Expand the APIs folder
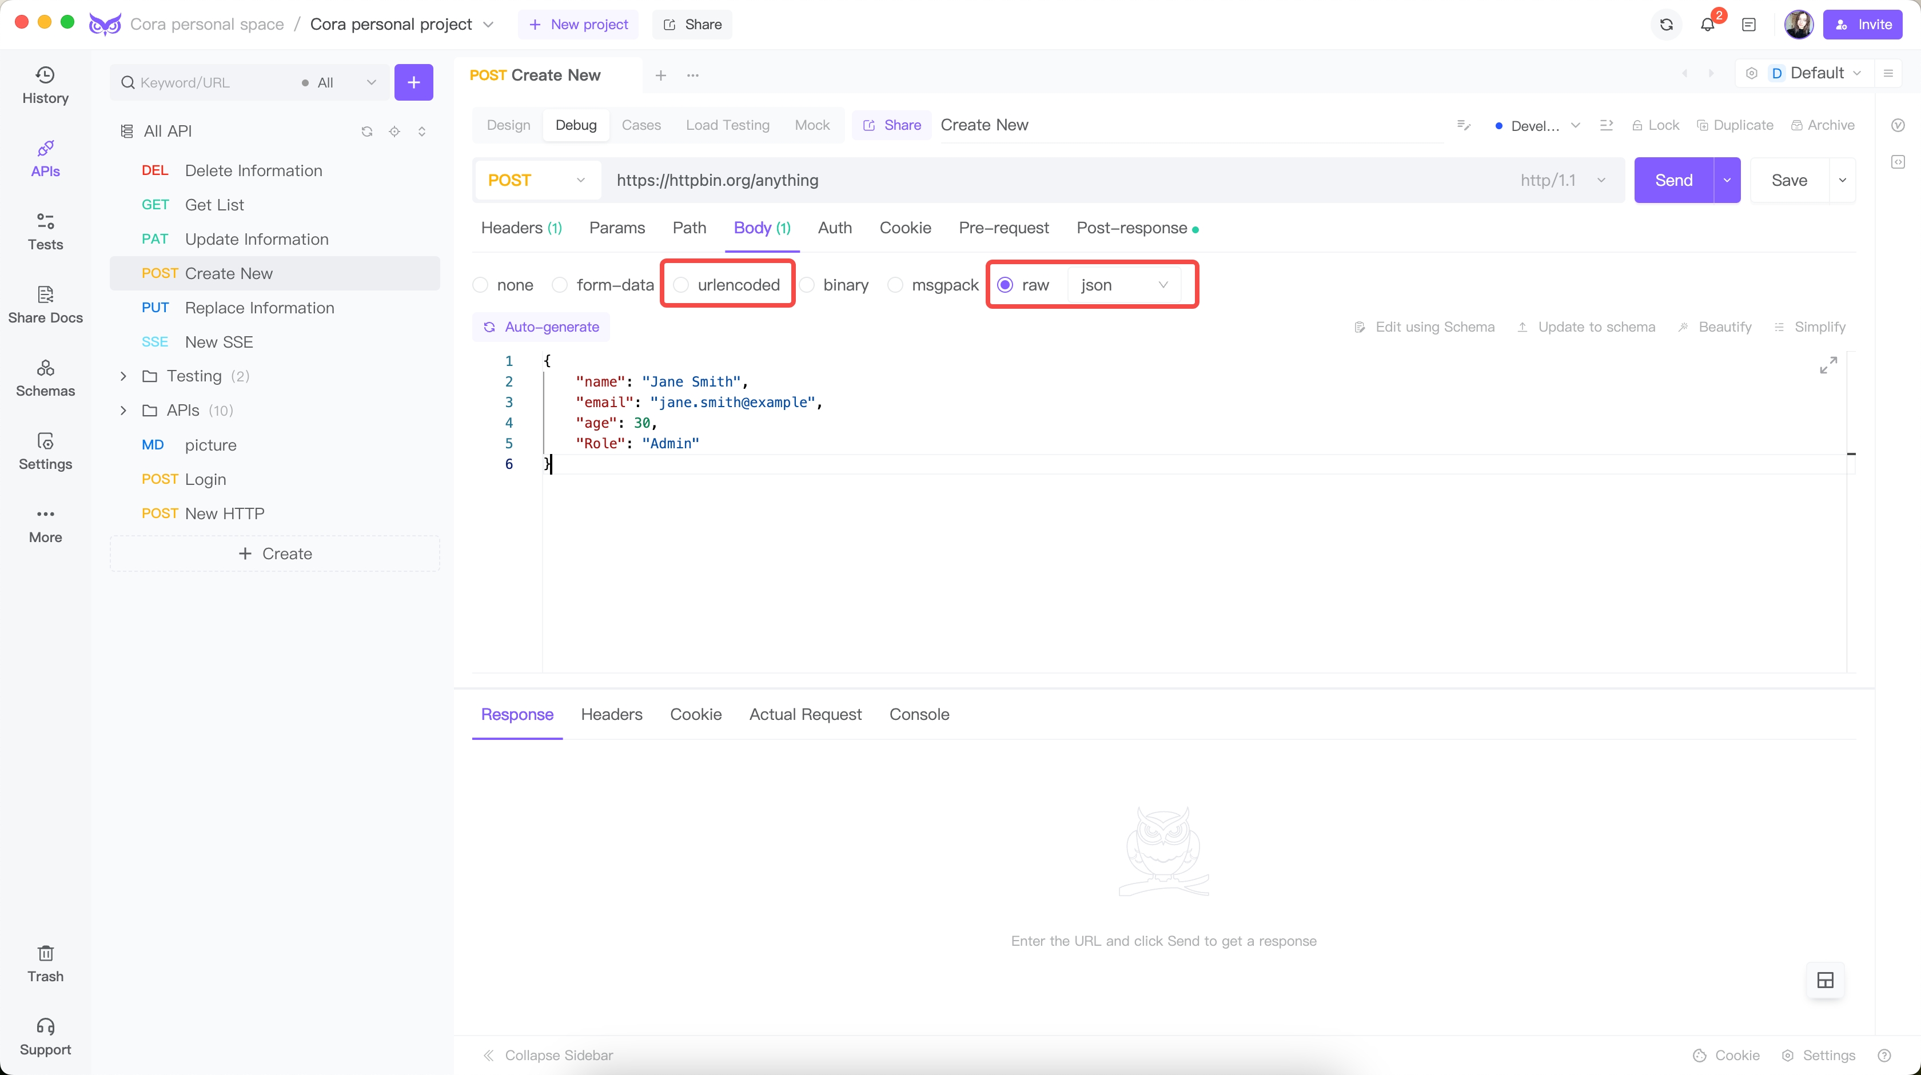This screenshot has width=1921, height=1075. point(124,411)
